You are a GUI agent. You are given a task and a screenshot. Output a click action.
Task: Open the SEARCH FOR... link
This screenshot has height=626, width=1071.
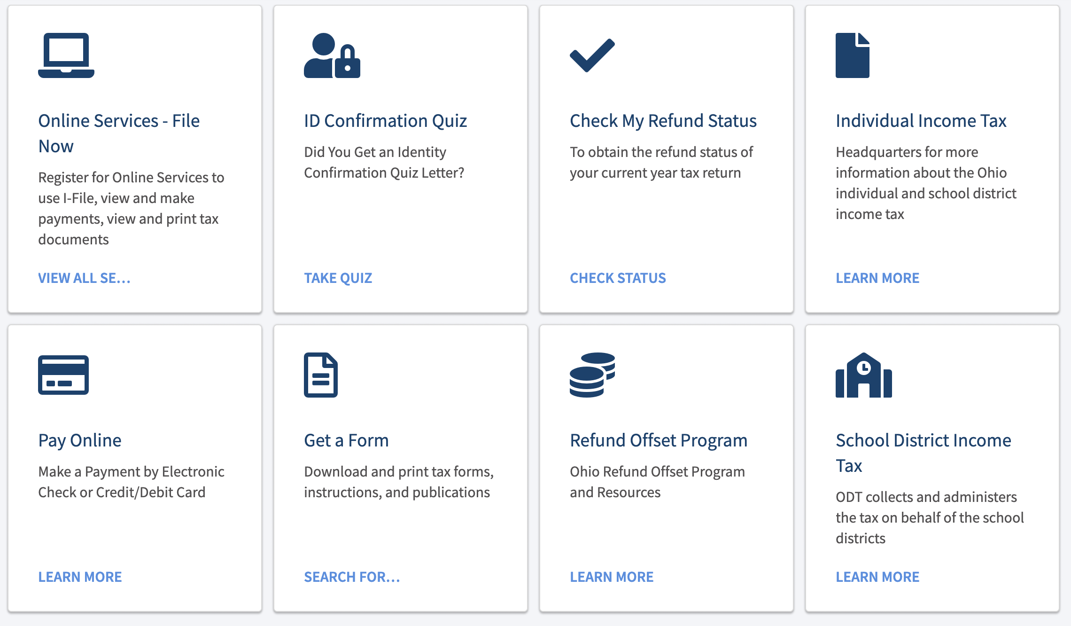352,577
